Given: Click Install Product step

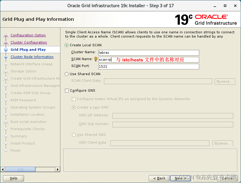Looking at the screenshot, I should (23, 144).
